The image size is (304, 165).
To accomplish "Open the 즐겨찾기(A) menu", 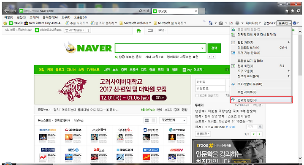I will click(x=50, y=17).
